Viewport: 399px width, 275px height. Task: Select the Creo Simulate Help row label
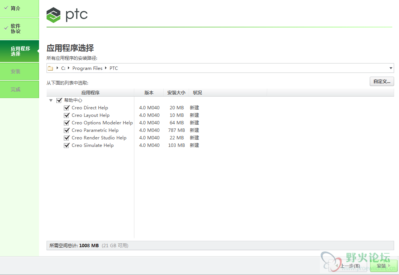coord(93,145)
